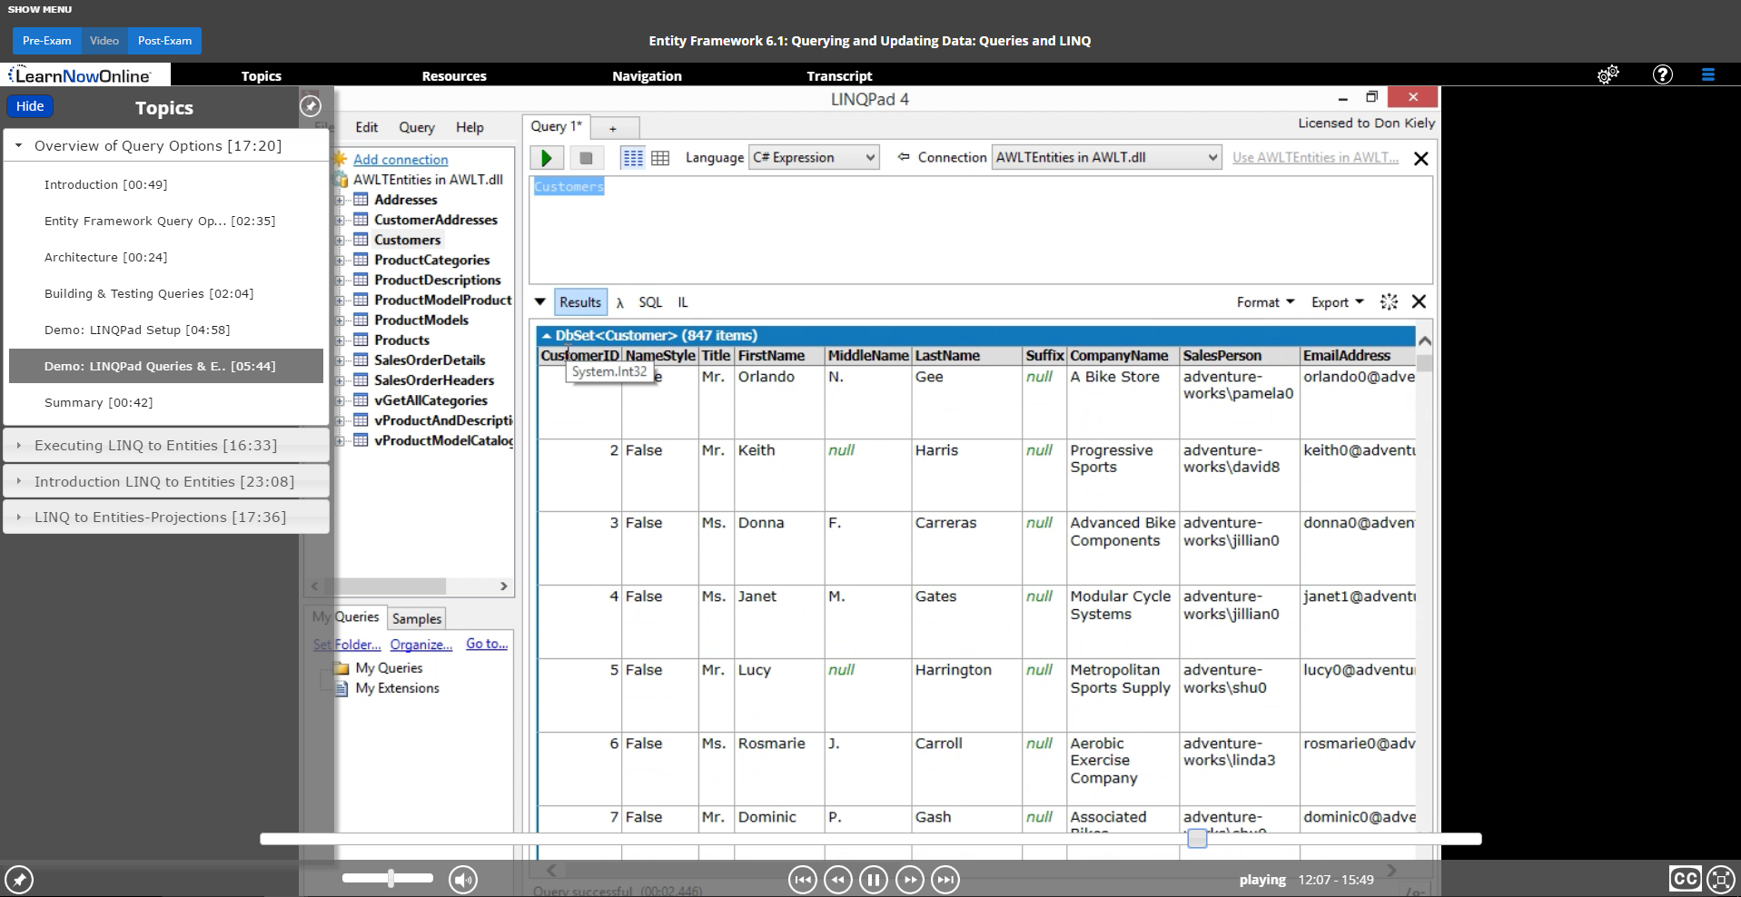
Task: Click the Add connection link
Action: [401, 160]
